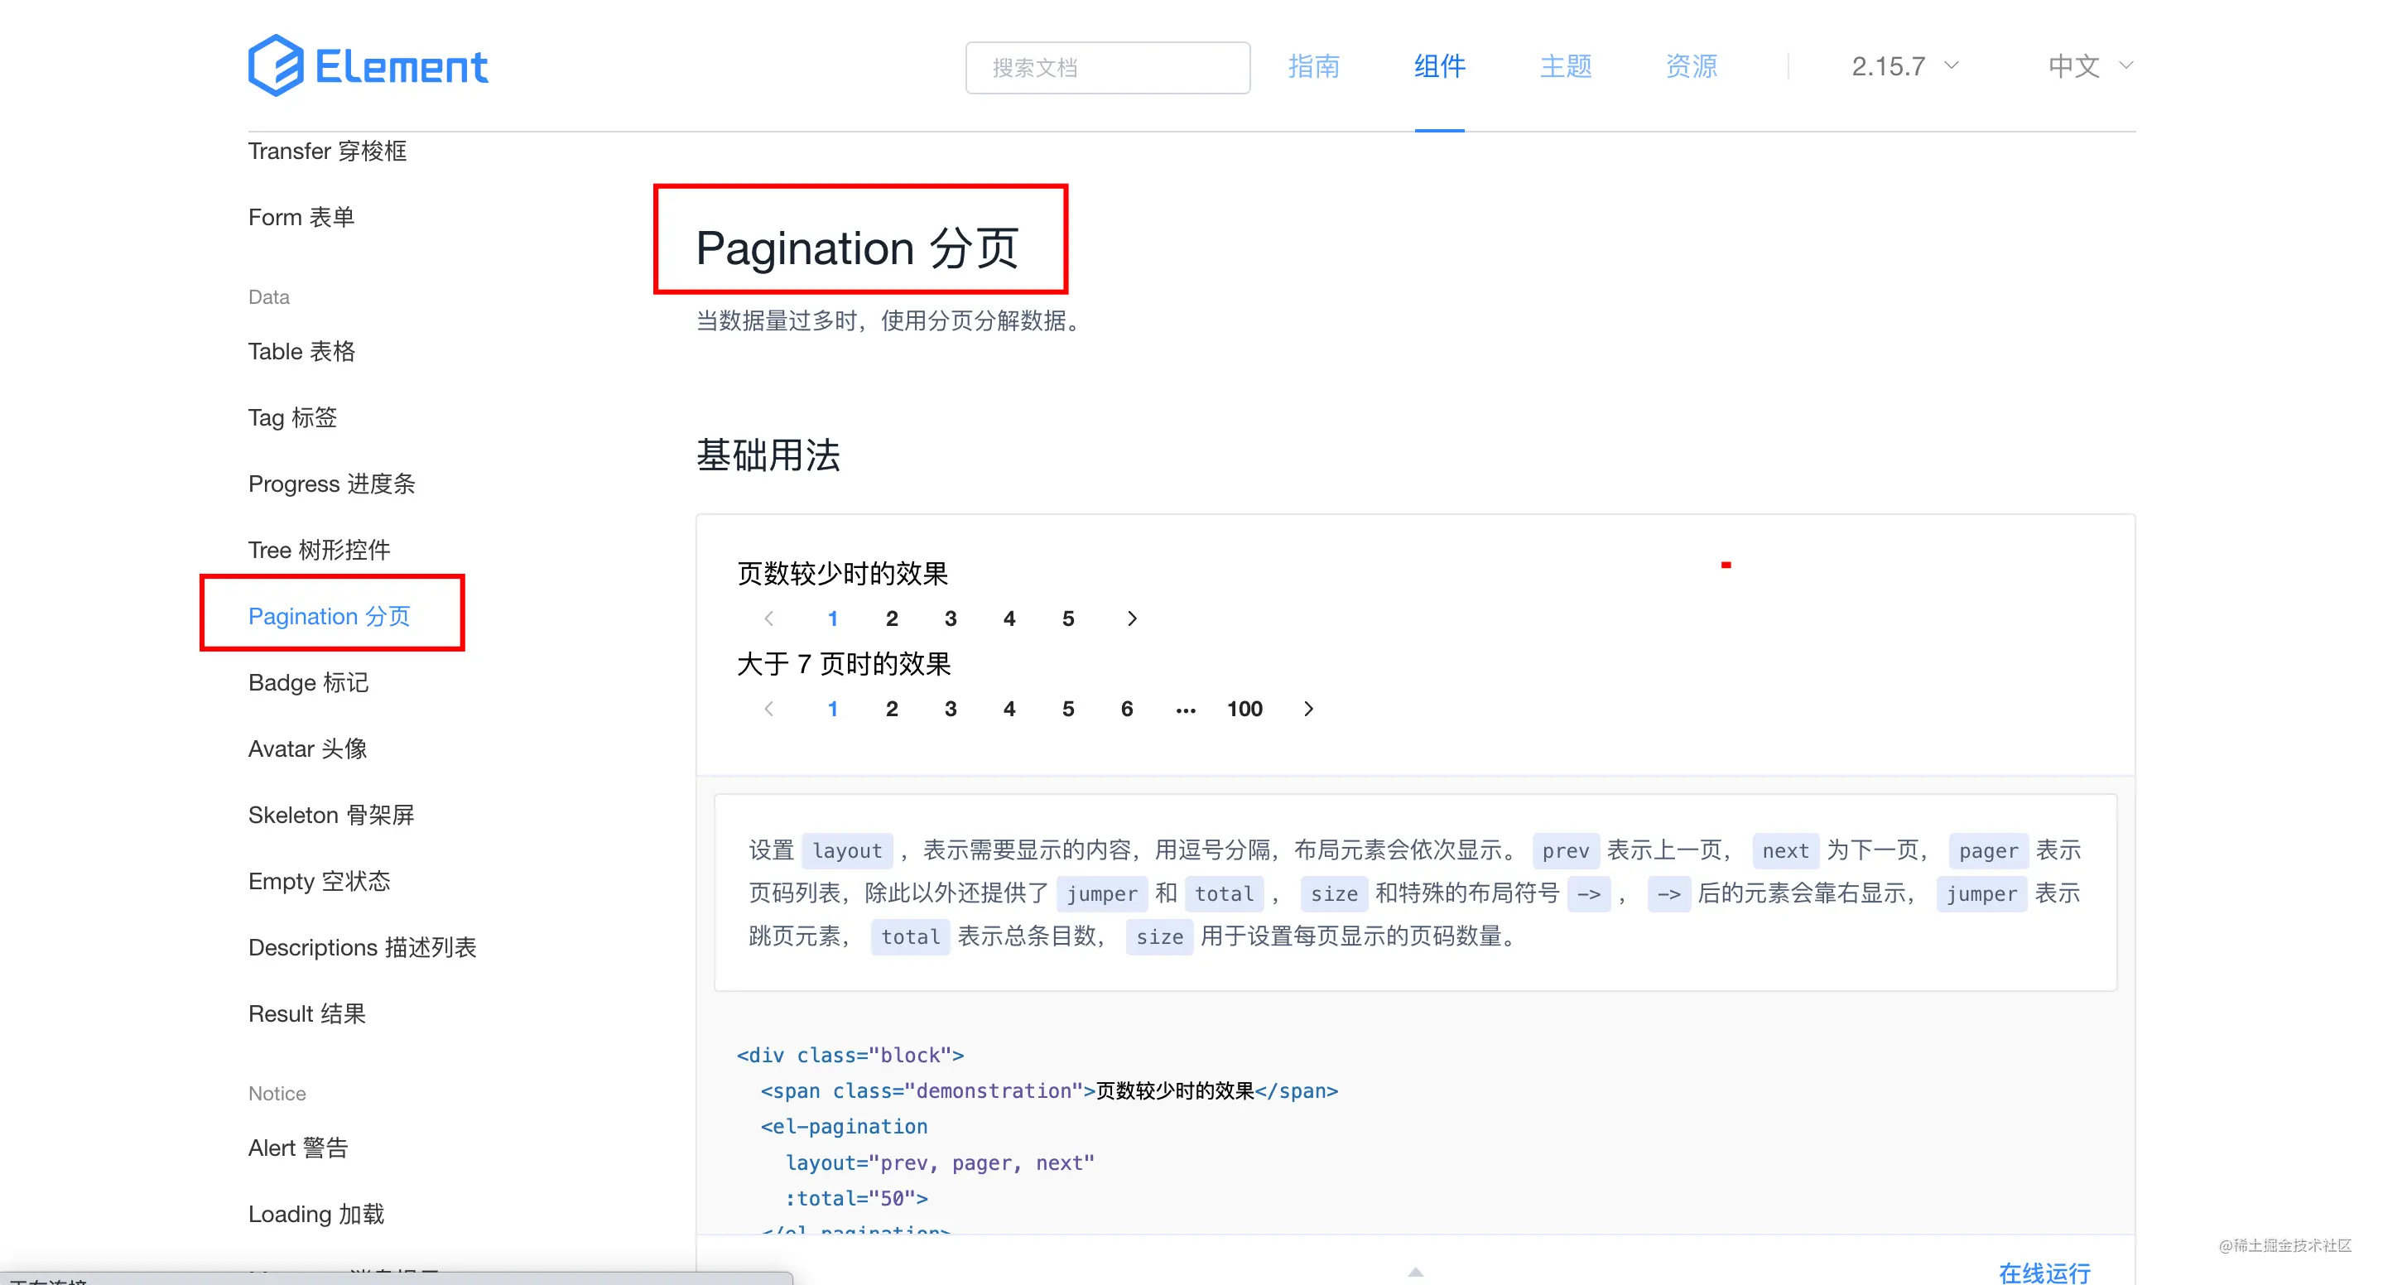Click next arrow in first pagination
Viewport: 2383px width, 1285px height.
[x=1131, y=619]
